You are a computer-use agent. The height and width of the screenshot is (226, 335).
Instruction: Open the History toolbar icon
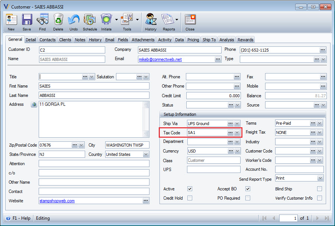click(x=151, y=20)
